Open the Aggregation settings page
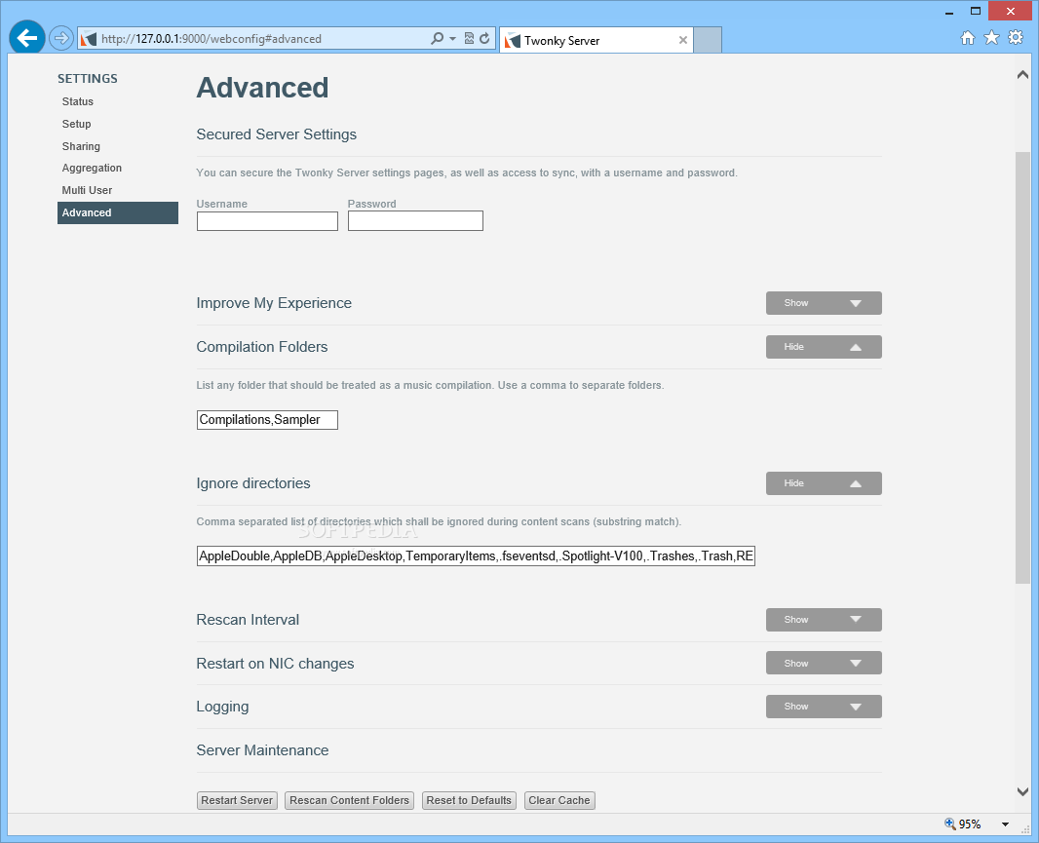The height and width of the screenshot is (843, 1039). click(92, 168)
